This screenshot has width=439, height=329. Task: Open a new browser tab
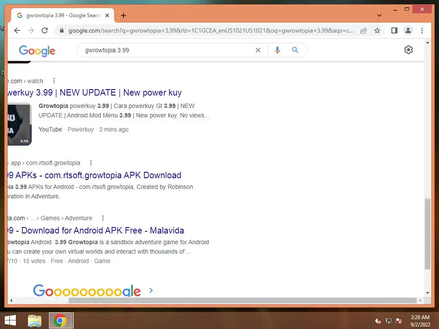coord(123,15)
